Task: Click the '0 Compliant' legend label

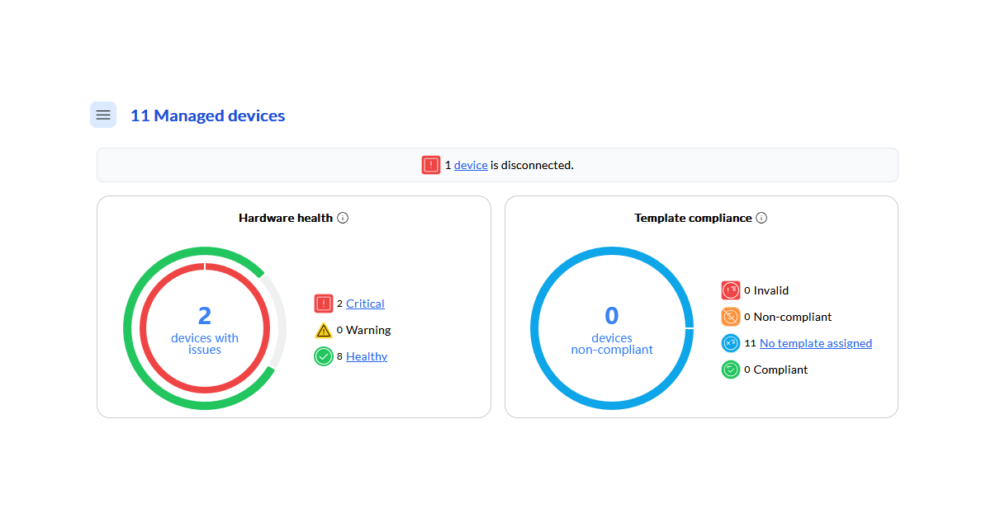Action: tap(776, 370)
